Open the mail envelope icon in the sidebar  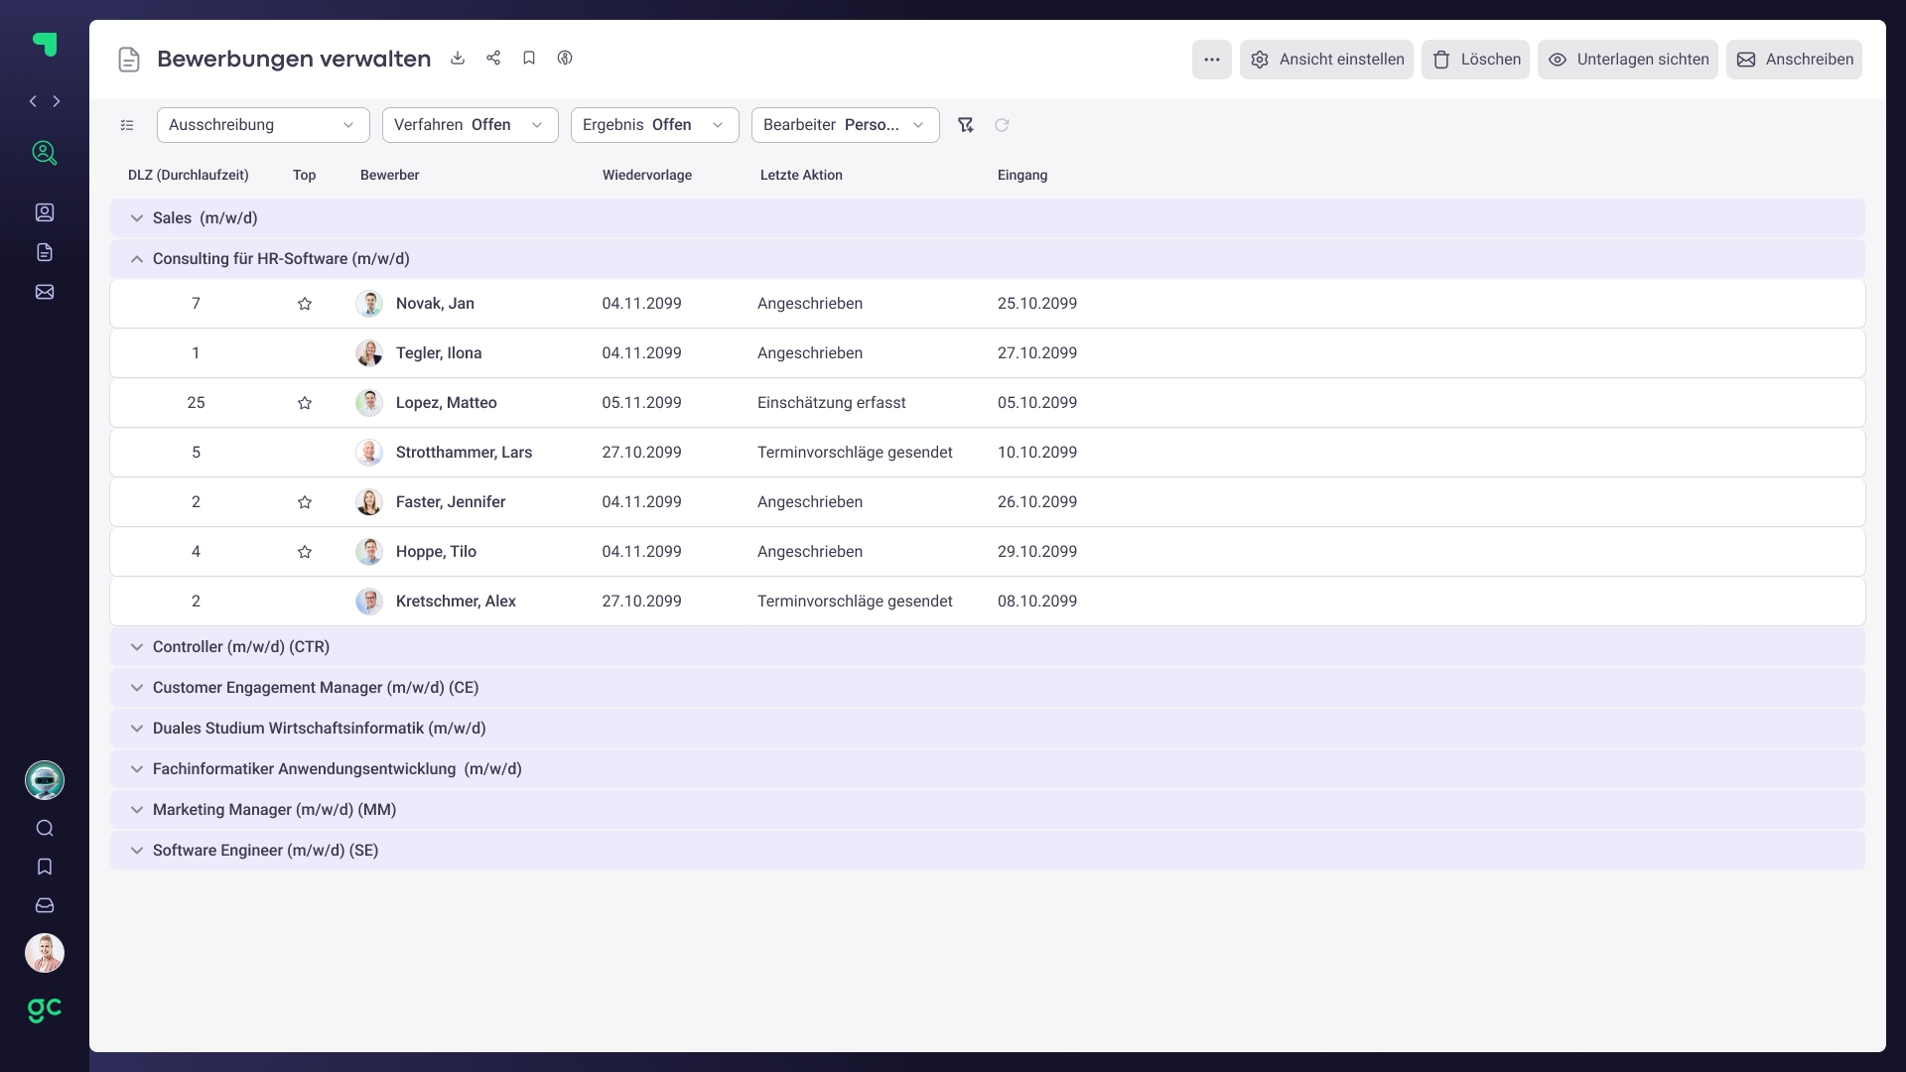tap(45, 292)
